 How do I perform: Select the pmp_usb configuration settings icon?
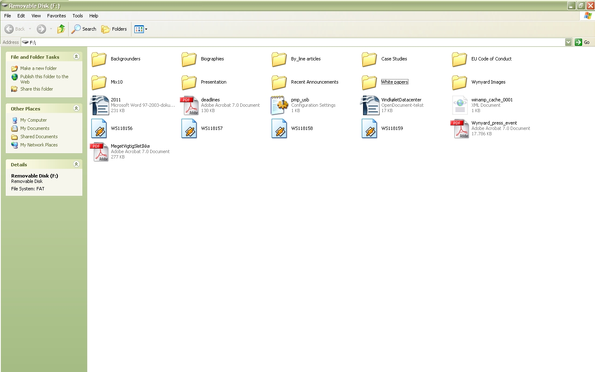280,105
